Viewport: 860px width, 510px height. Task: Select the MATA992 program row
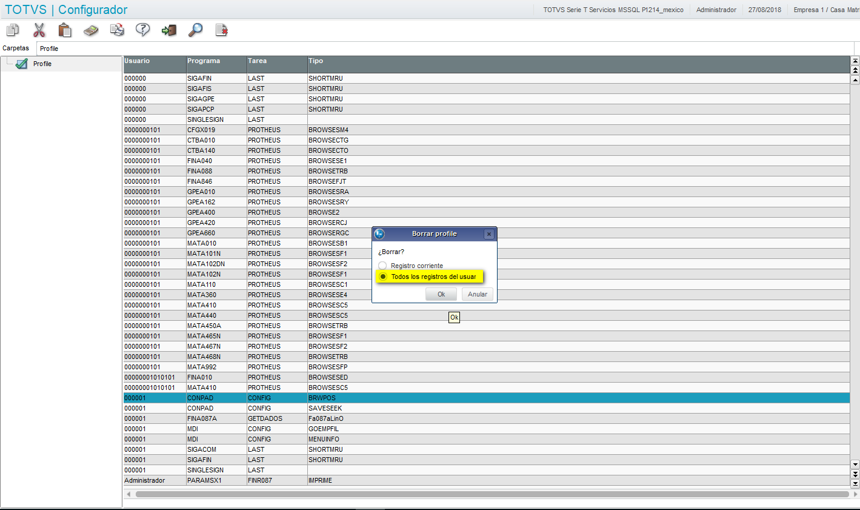(487, 367)
